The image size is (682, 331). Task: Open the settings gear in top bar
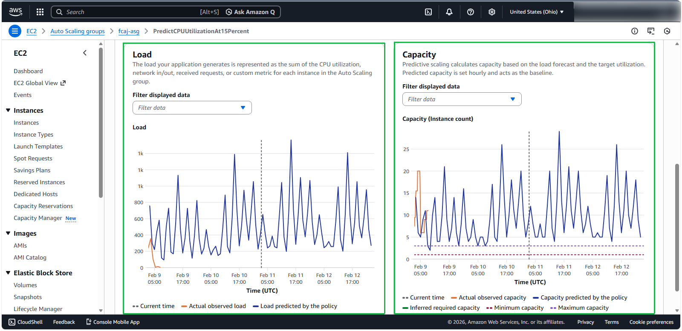tap(492, 12)
